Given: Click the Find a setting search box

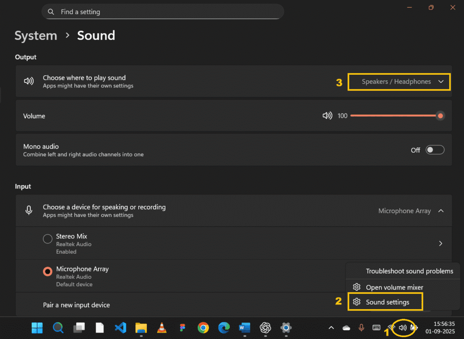Looking at the screenshot, I should (163, 12).
